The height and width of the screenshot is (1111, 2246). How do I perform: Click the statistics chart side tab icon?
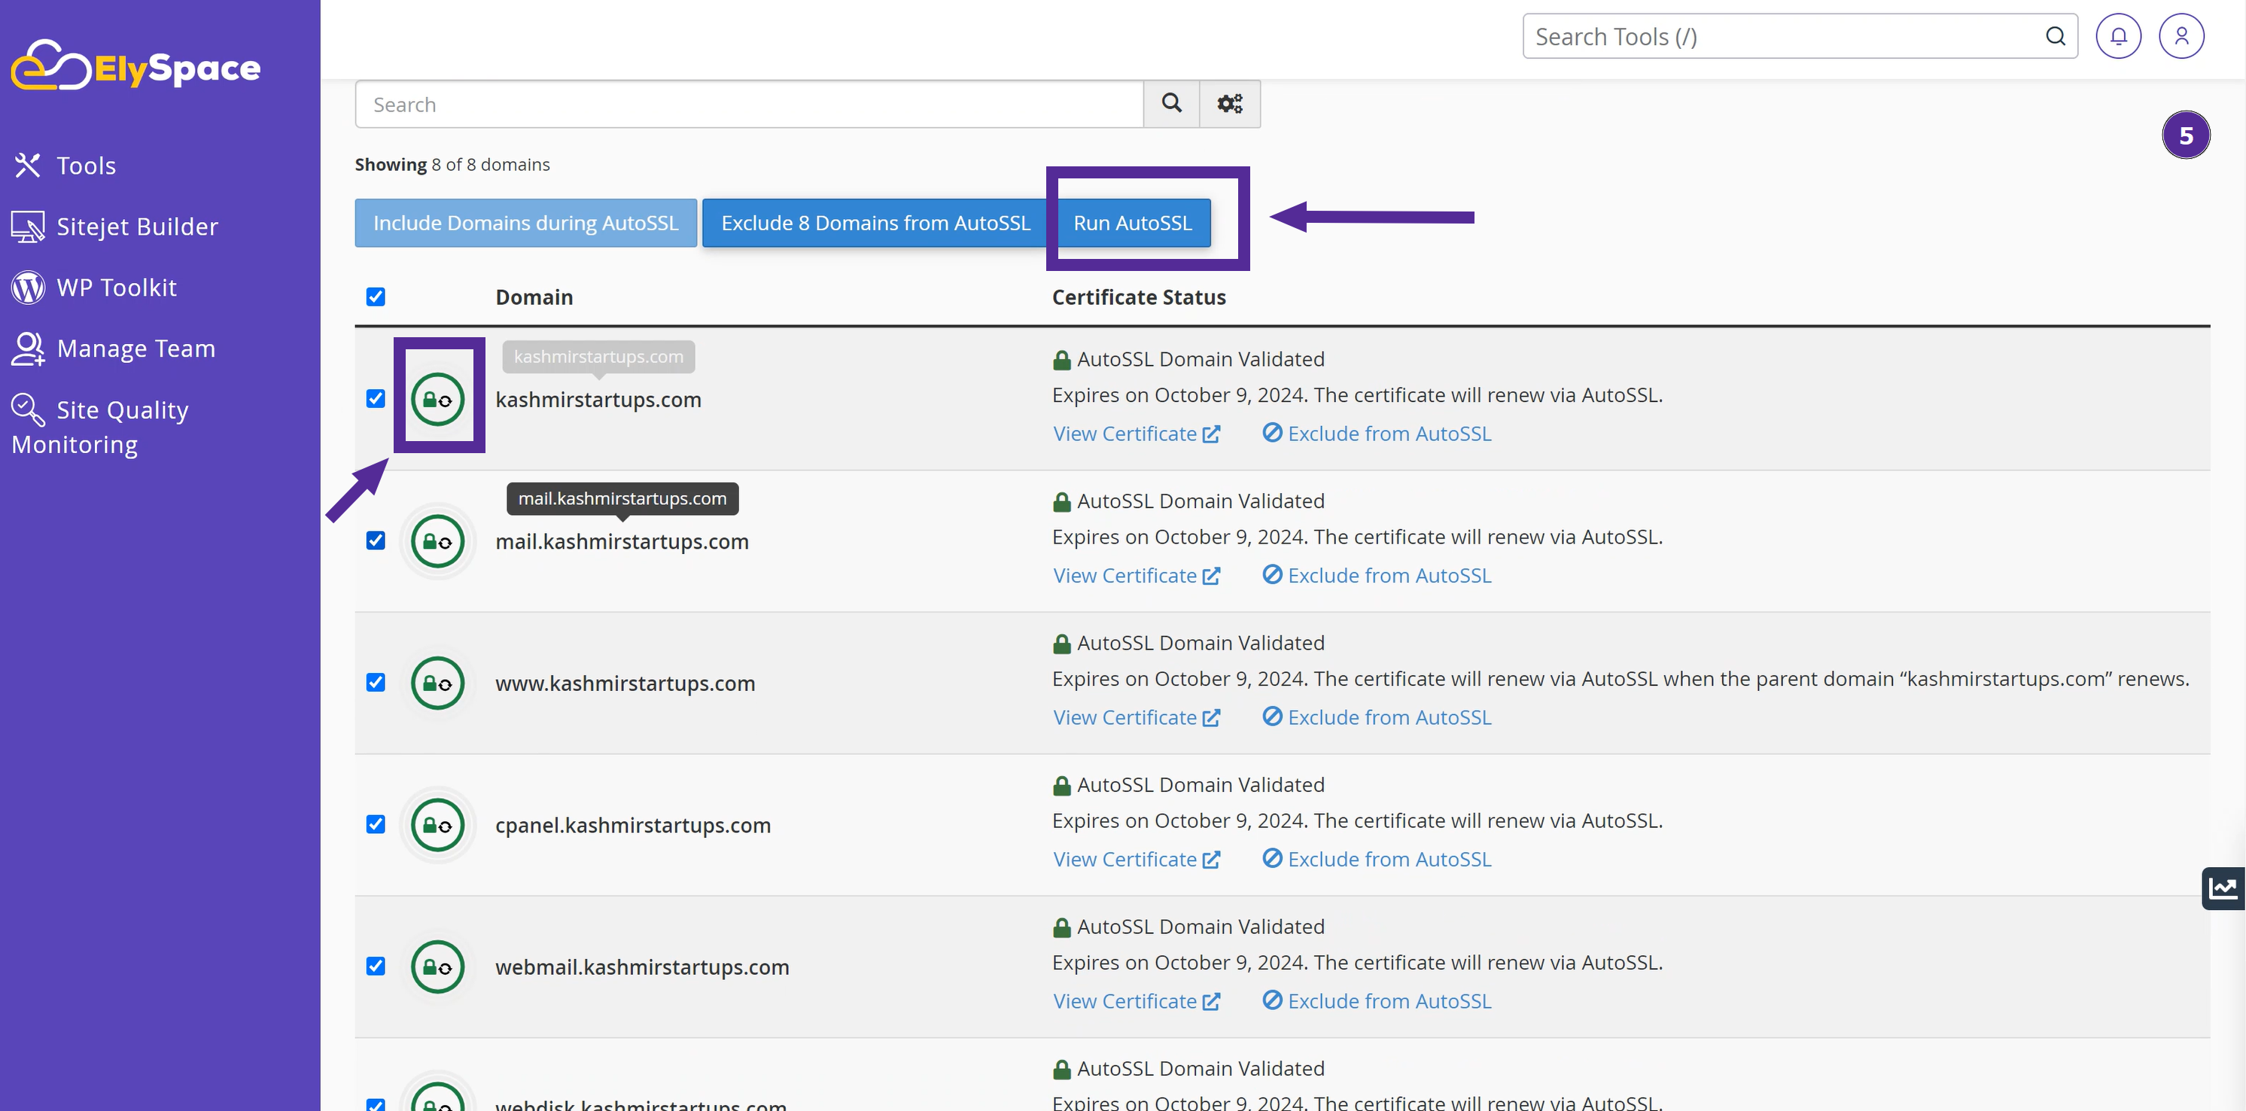tap(2223, 887)
